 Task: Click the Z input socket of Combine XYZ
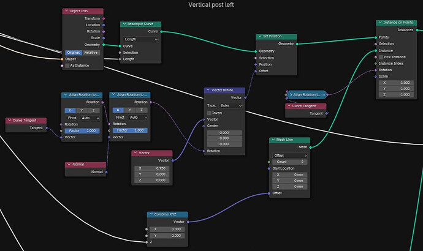[x=147, y=242]
